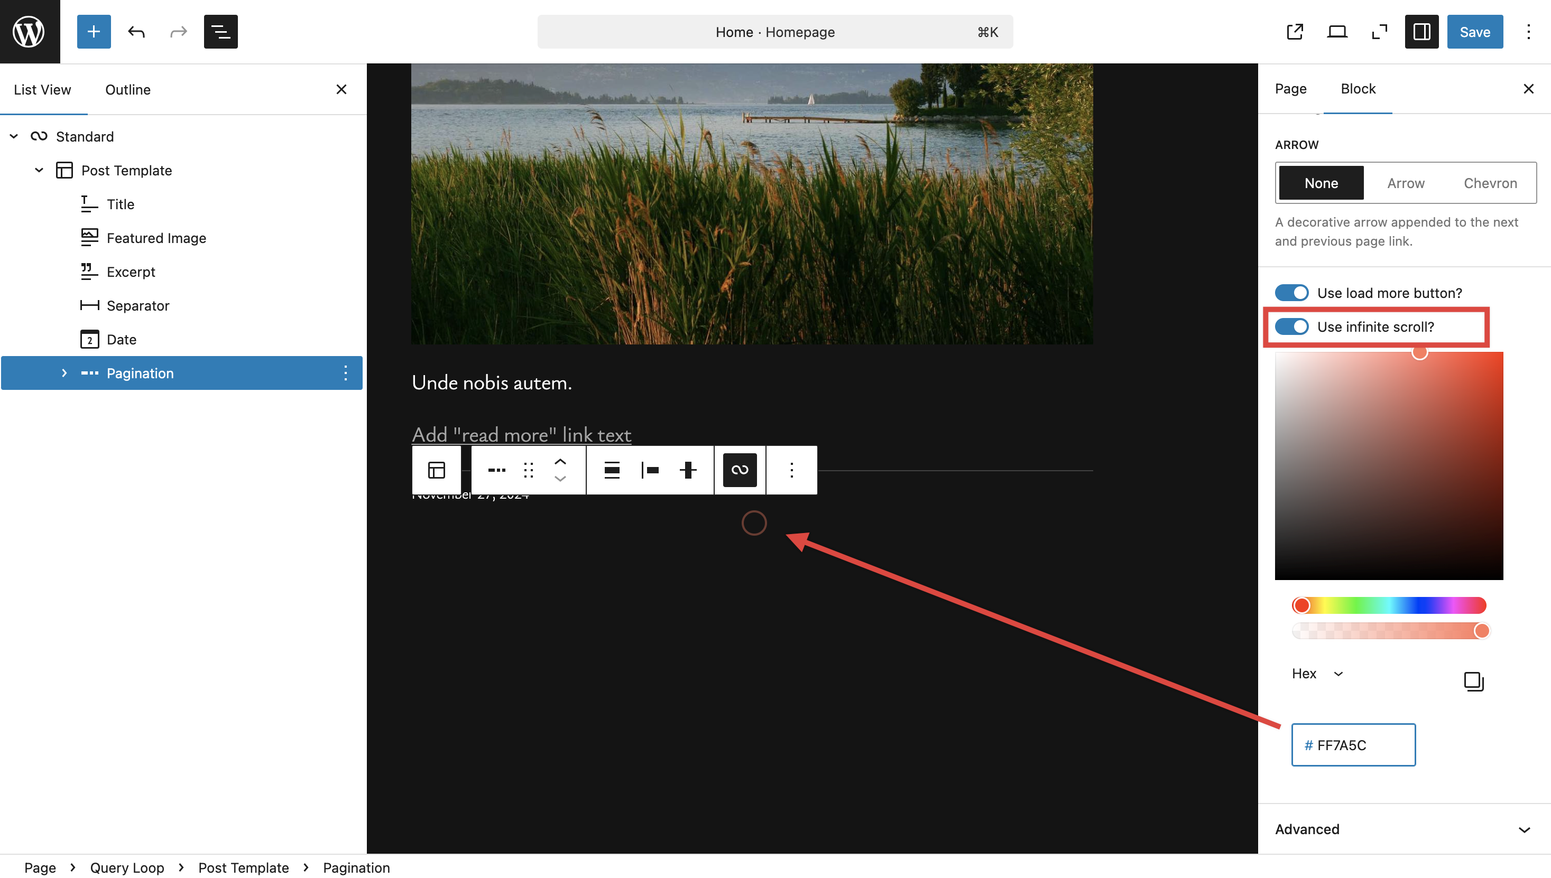Switch to the Outline tab
1551x878 pixels.
[x=127, y=89]
